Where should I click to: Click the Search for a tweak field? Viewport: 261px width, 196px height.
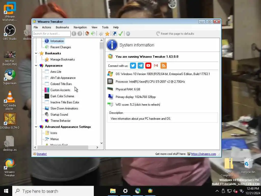point(51,34)
